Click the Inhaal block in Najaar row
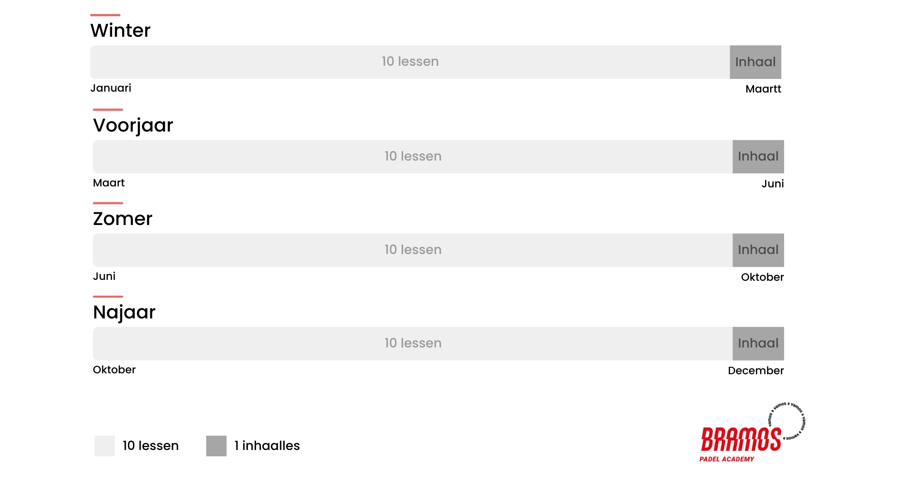The width and height of the screenshot is (908, 484). point(758,343)
